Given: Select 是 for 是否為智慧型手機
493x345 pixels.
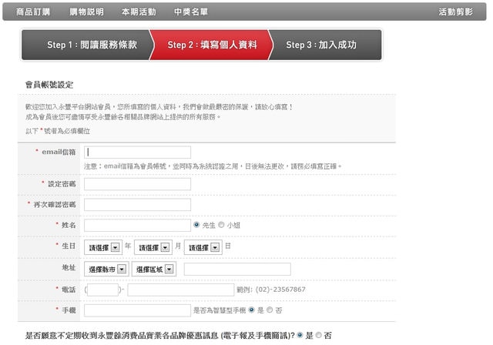Looking at the screenshot, I should click(x=251, y=310).
